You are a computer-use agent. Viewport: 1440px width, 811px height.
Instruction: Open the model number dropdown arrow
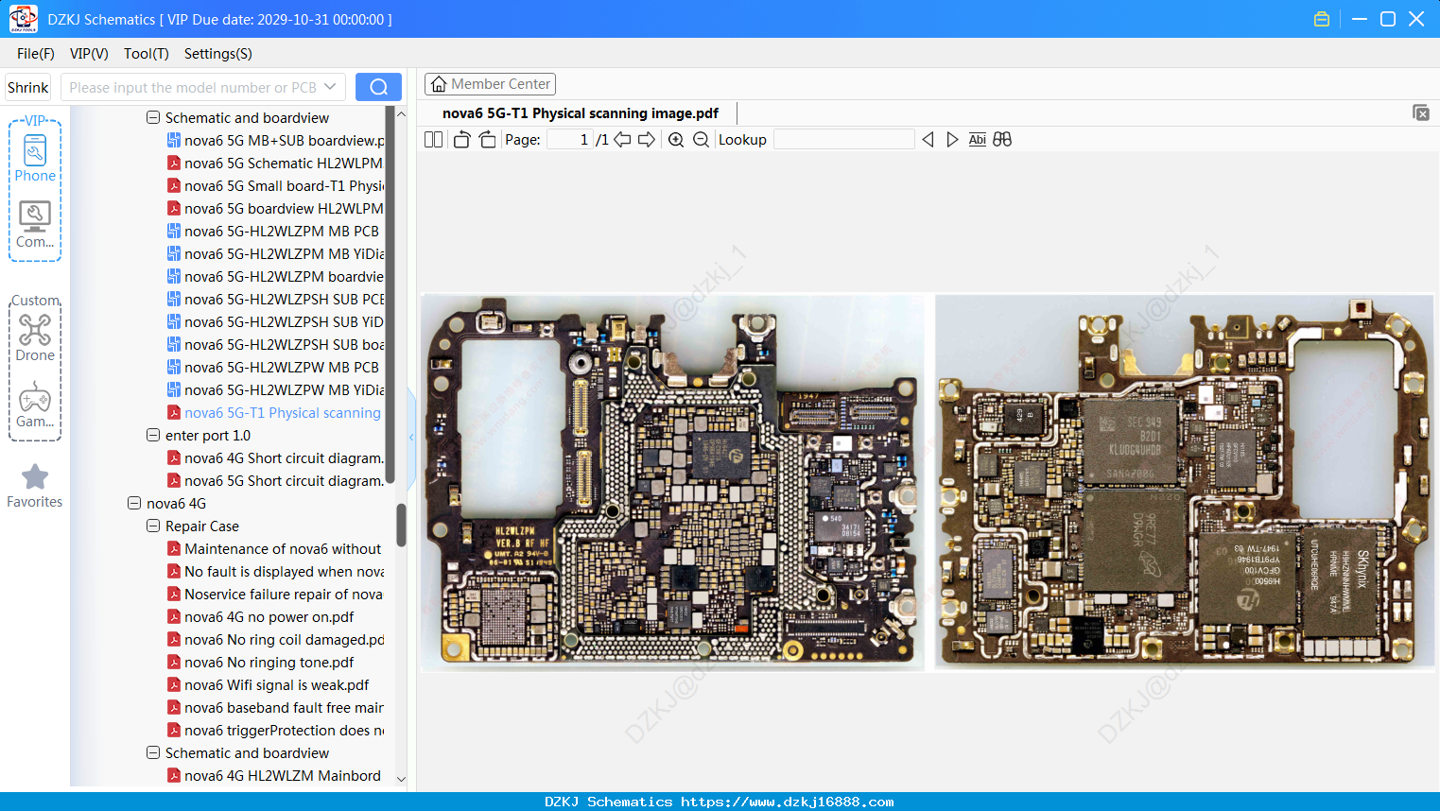click(330, 87)
